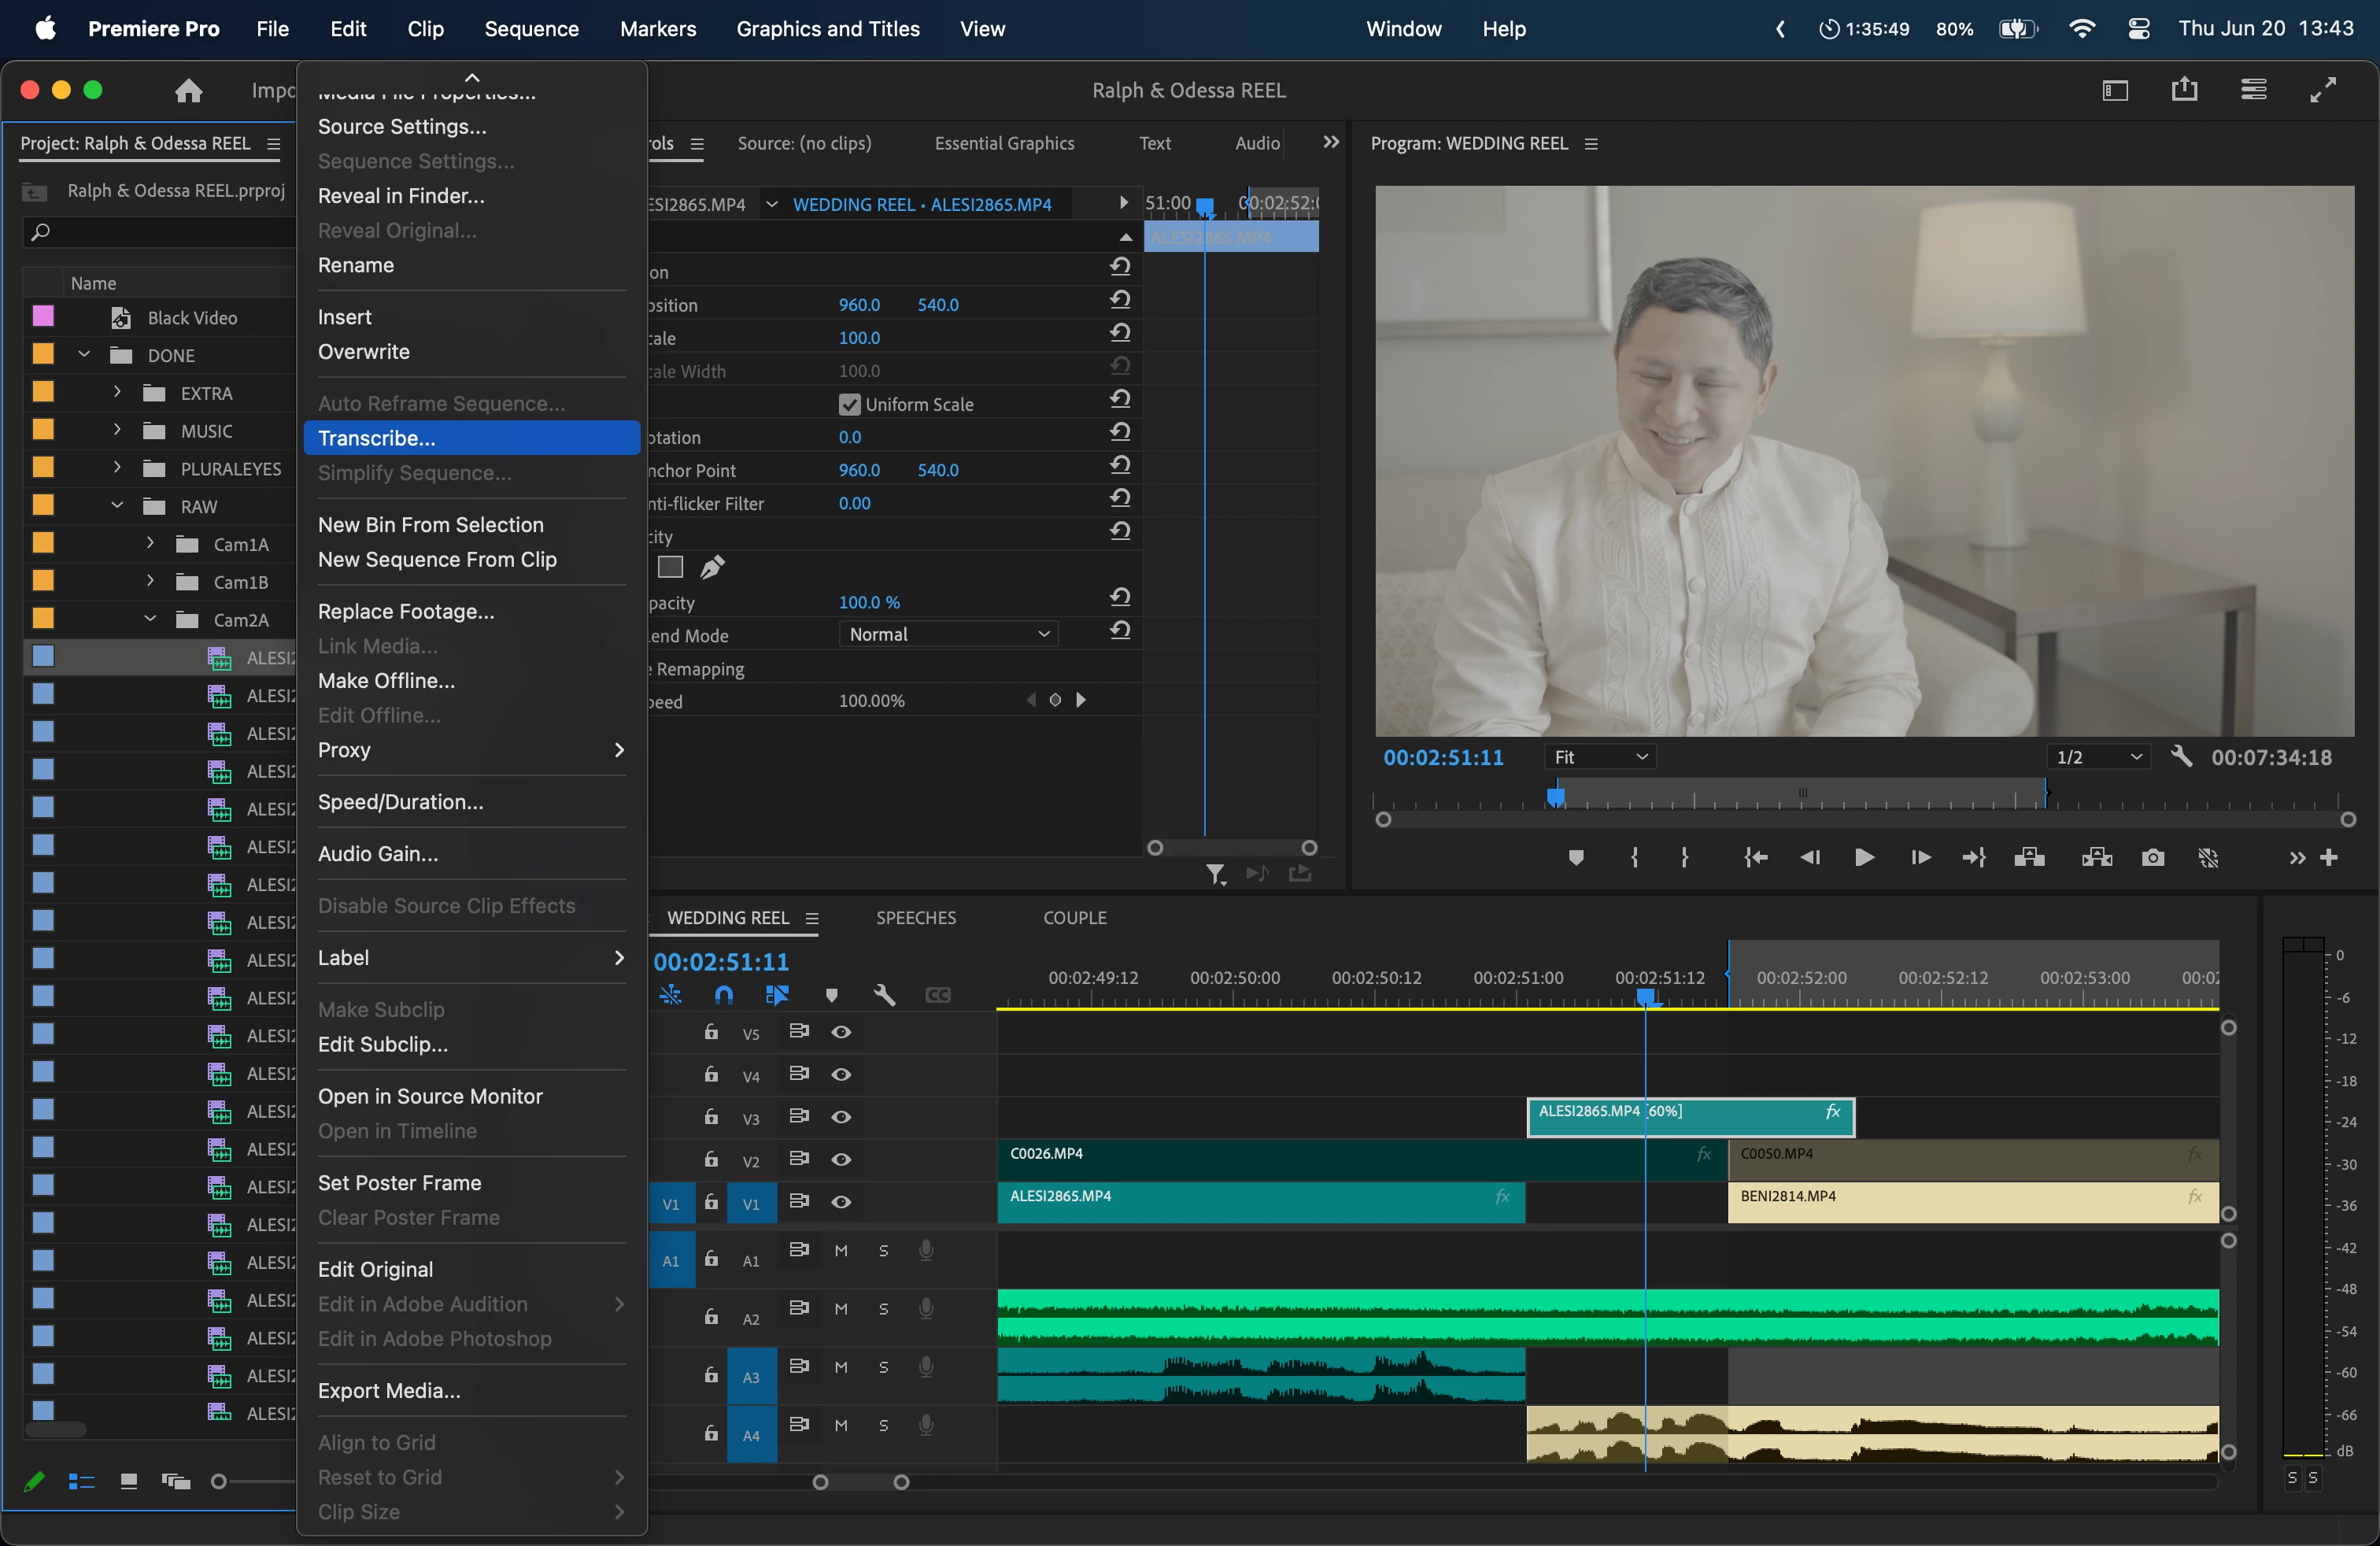Click Export Media... in context menu

tap(389, 1390)
